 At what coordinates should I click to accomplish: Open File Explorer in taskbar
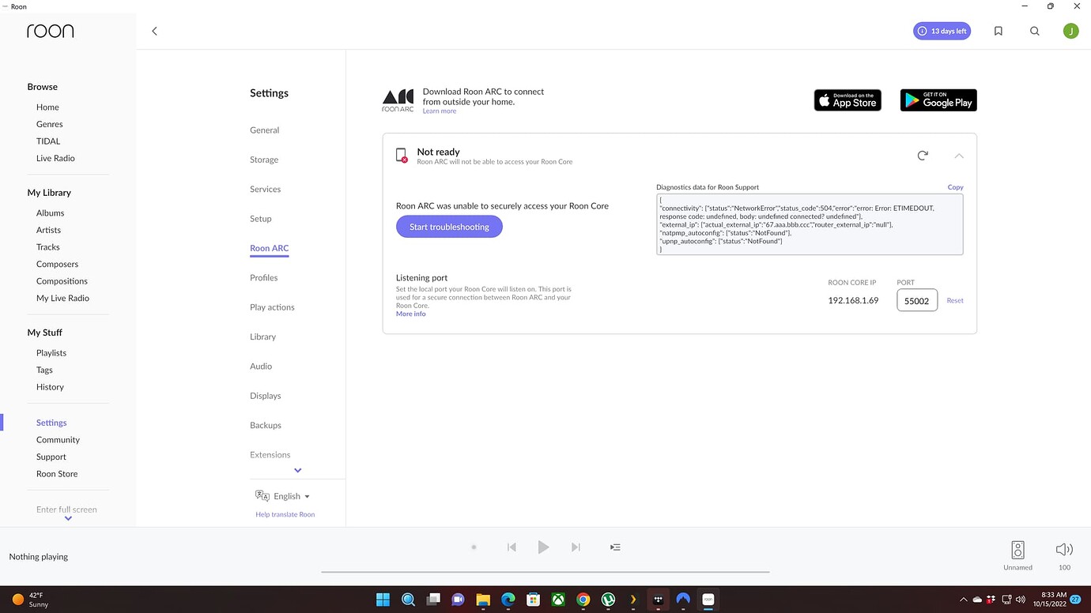point(482,600)
